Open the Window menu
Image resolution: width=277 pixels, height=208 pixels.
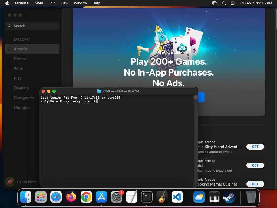80,3
